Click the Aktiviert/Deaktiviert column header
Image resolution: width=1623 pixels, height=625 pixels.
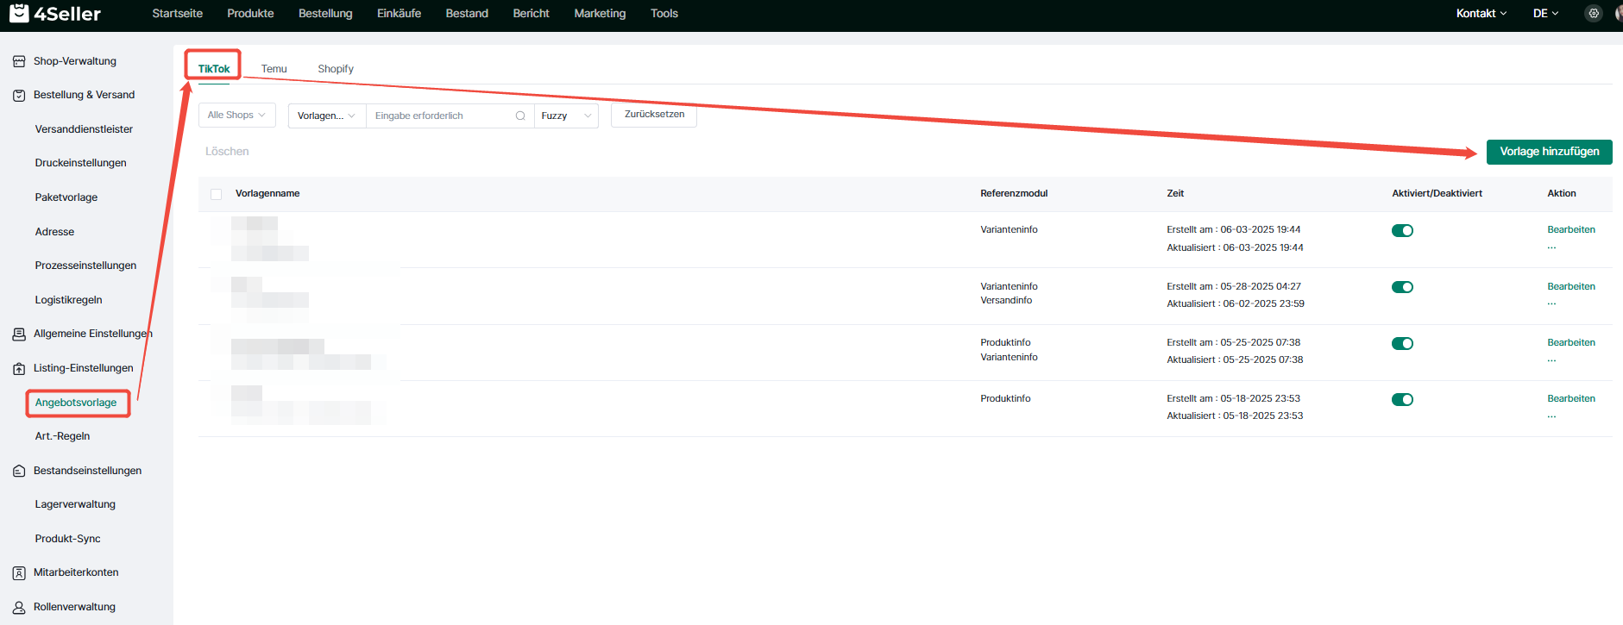tap(1437, 193)
